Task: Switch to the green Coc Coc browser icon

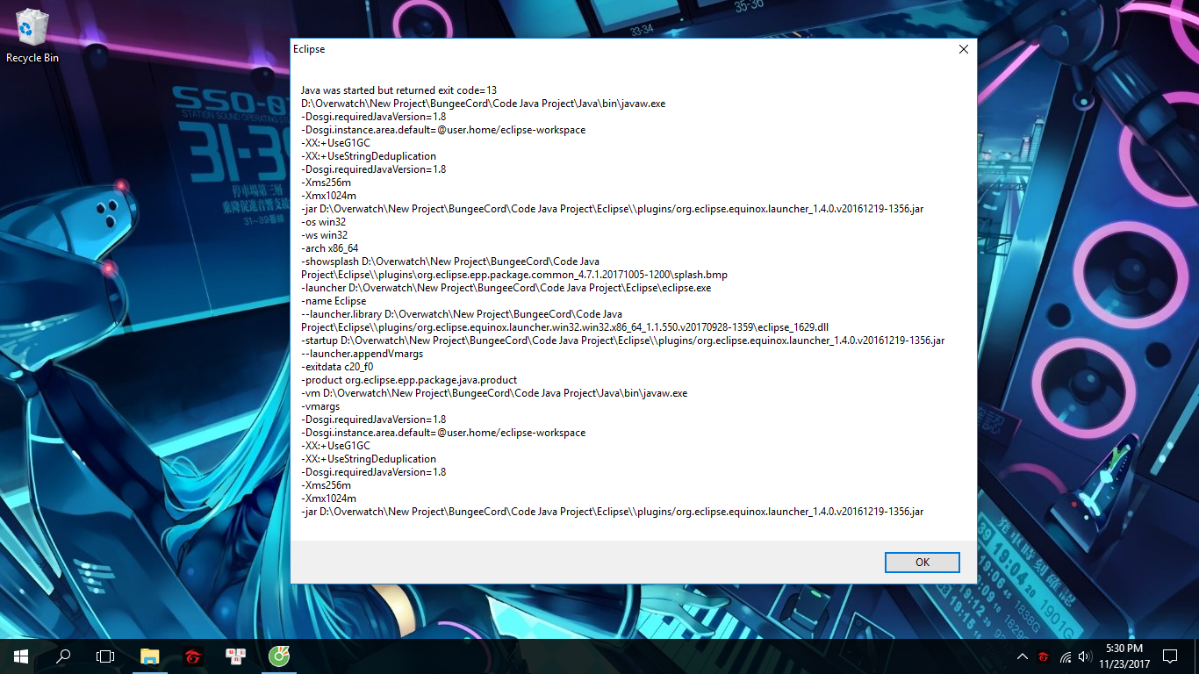Action: click(x=278, y=656)
